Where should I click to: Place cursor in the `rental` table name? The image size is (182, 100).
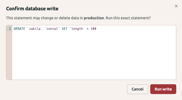(x=52, y=29)
